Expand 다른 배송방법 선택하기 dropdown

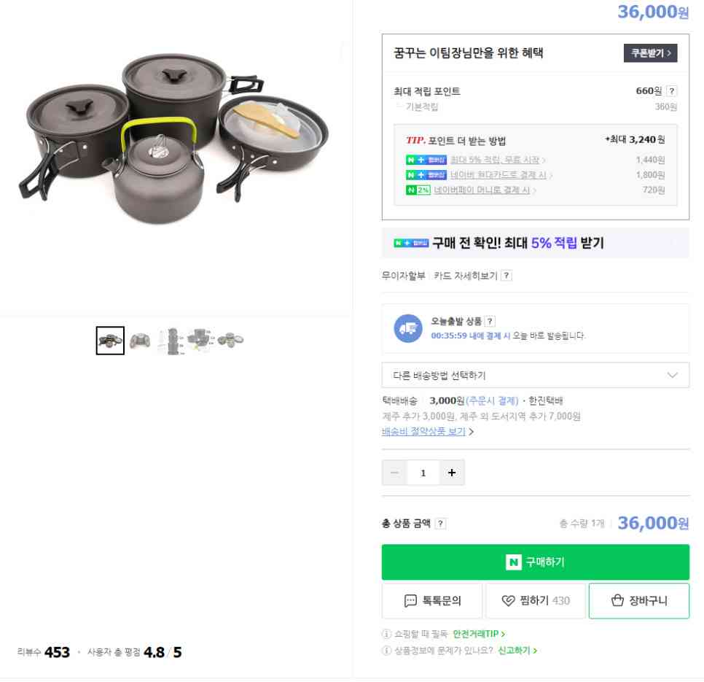point(535,375)
